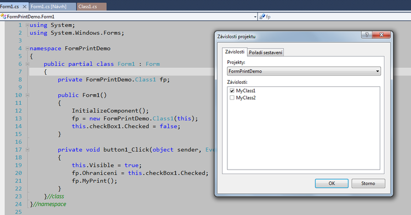
Task: Click the MyClass1 label text
Action: (246, 91)
